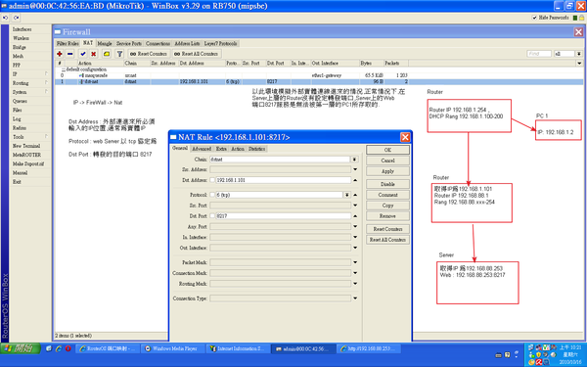Open the Service Ports tab
The image size is (587, 367).
click(x=129, y=43)
